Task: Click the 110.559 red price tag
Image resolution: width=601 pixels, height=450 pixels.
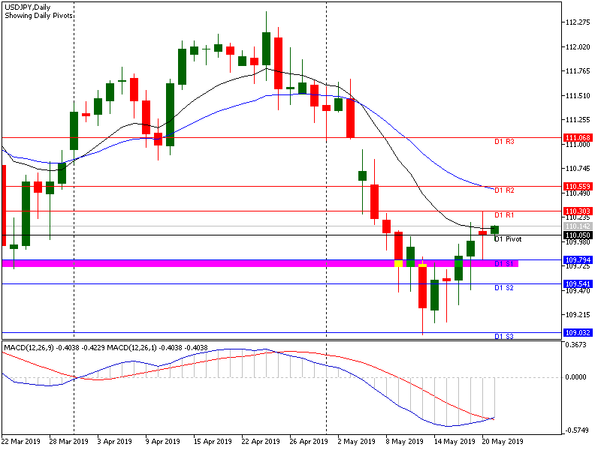Action: 578,186
